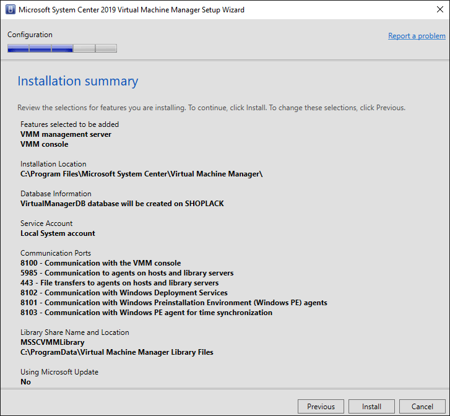Image resolution: width=450 pixels, height=416 pixels.
Task: Click the C:\ProgramData library files path
Action: [117, 352]
